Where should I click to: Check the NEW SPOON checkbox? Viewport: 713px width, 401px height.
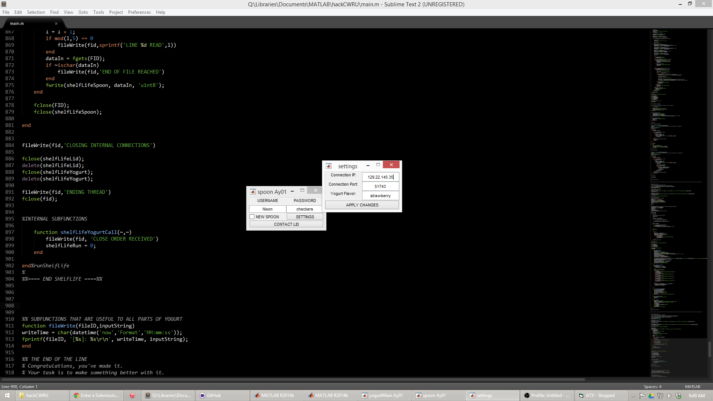[x=252, y=217]
